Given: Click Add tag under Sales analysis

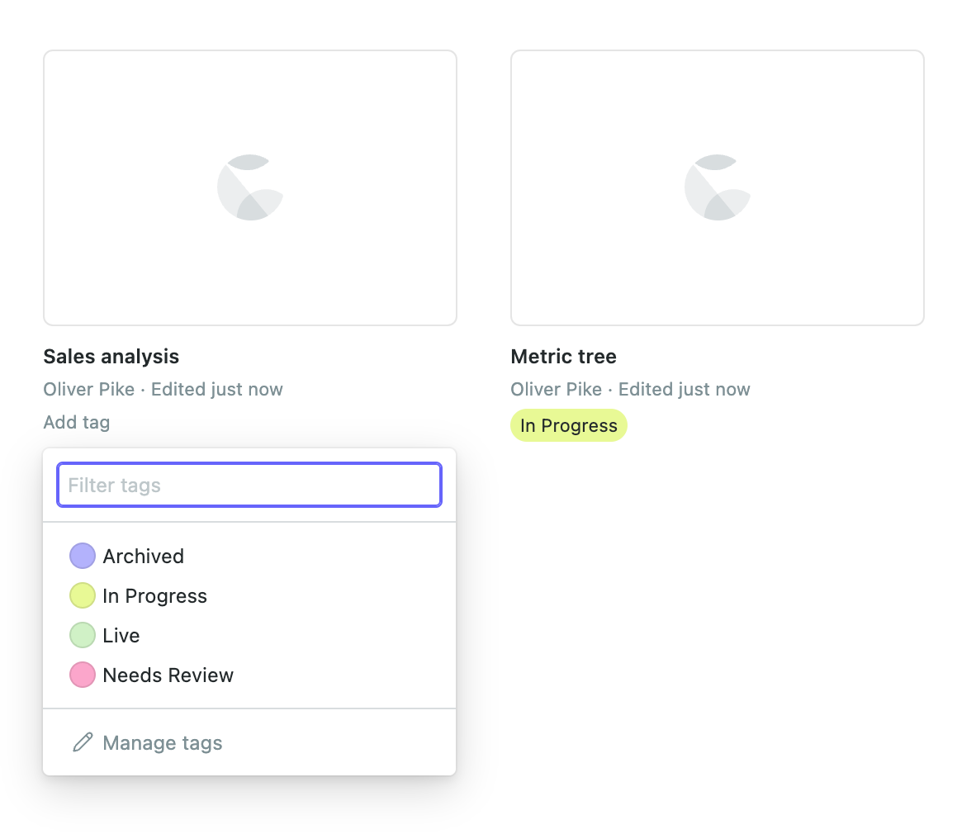Looking at the screenshot, I should [x=77, y=422].
